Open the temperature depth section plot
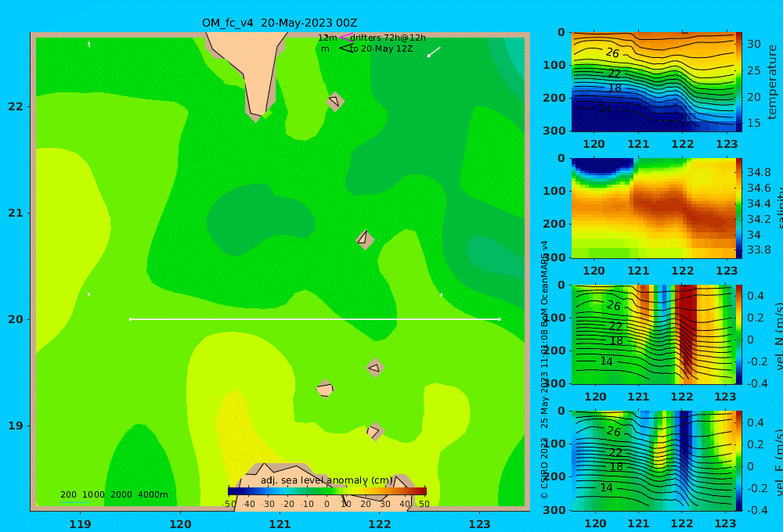Viewport: 783px width, 532px height. click(653, 82)
